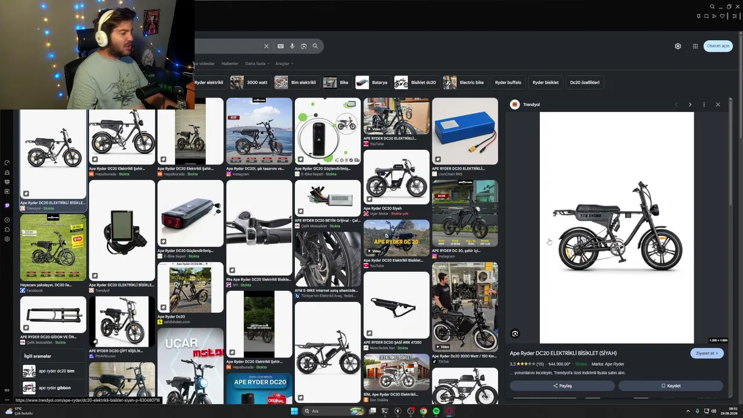Image resolution: width=743 pixels, height=418 pixels.
Task: Open the UÇAR motor bike thumbnail
Action: coord(190,366)
